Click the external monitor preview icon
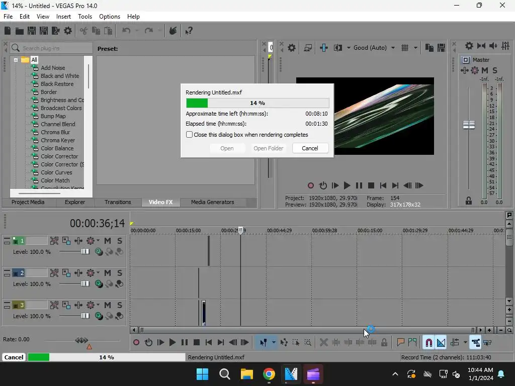 click(x=308, y=48)
